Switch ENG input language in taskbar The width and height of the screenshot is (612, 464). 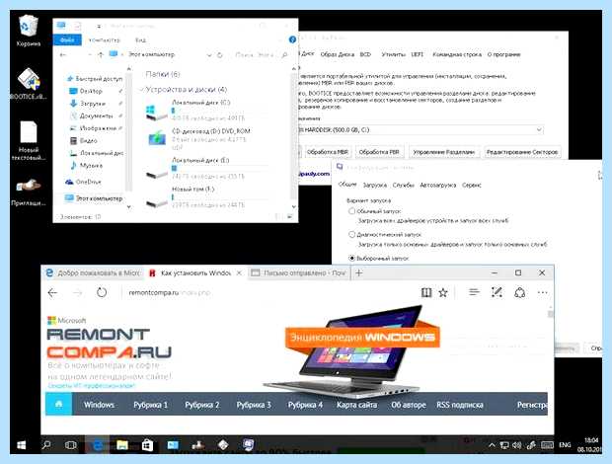[x=565, y=445]
